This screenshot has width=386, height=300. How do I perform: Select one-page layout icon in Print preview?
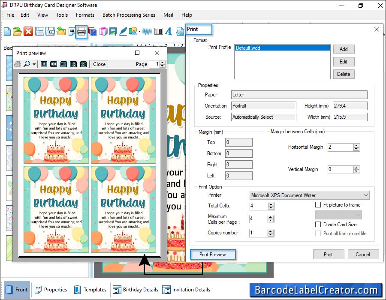coord(44,64)
